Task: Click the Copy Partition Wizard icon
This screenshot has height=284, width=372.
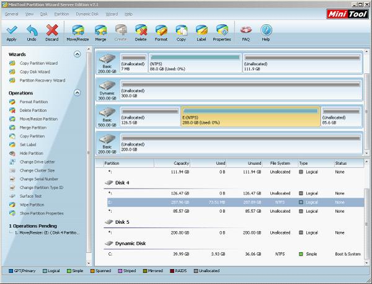Action: pos(12,63)
